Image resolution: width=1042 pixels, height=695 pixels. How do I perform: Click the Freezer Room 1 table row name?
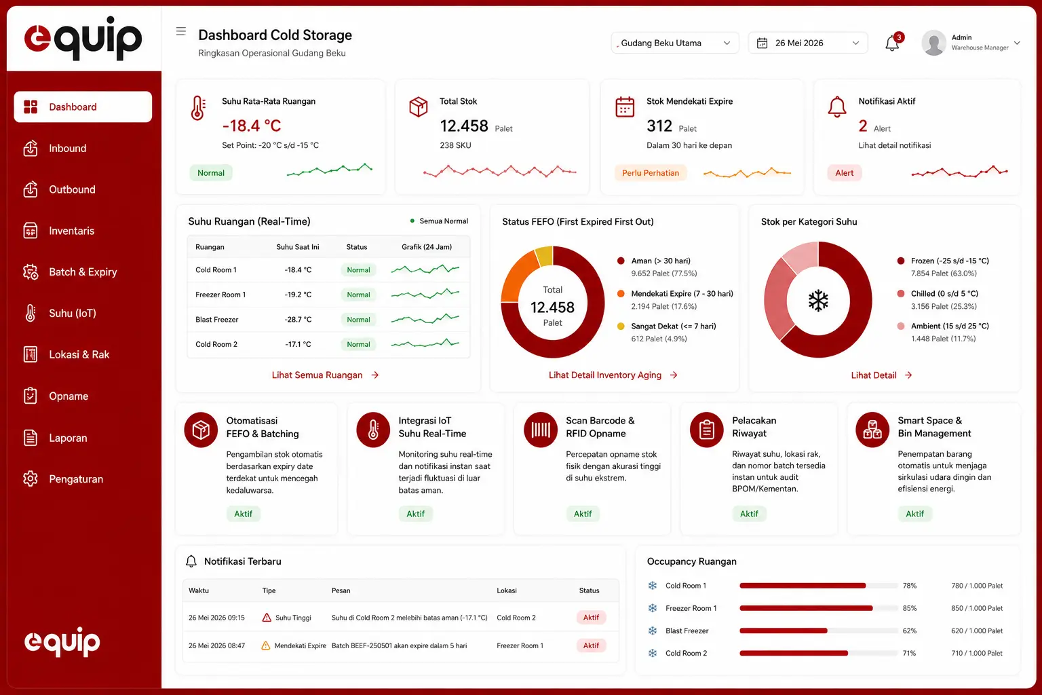(220, 295)
